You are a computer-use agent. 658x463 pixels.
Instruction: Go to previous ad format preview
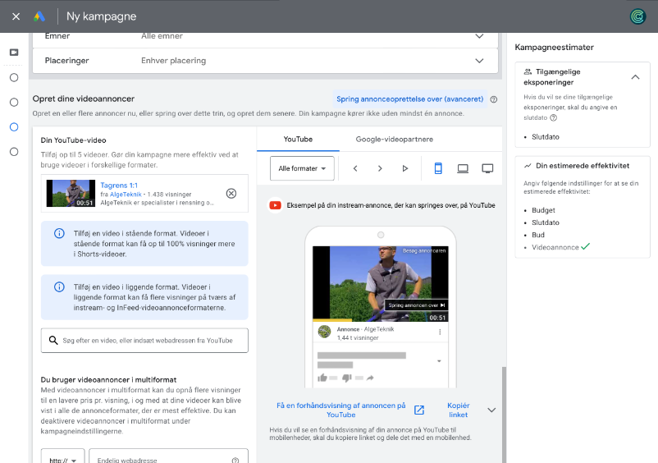(x=355, y=168)
